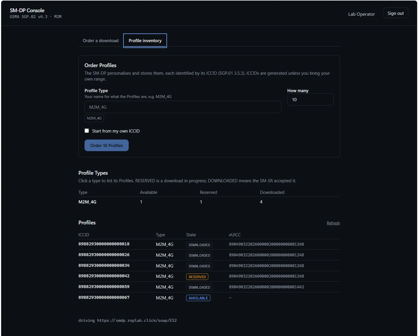Select ICCID 89882930000000000034
418x336 pixels.
[104, 266]
